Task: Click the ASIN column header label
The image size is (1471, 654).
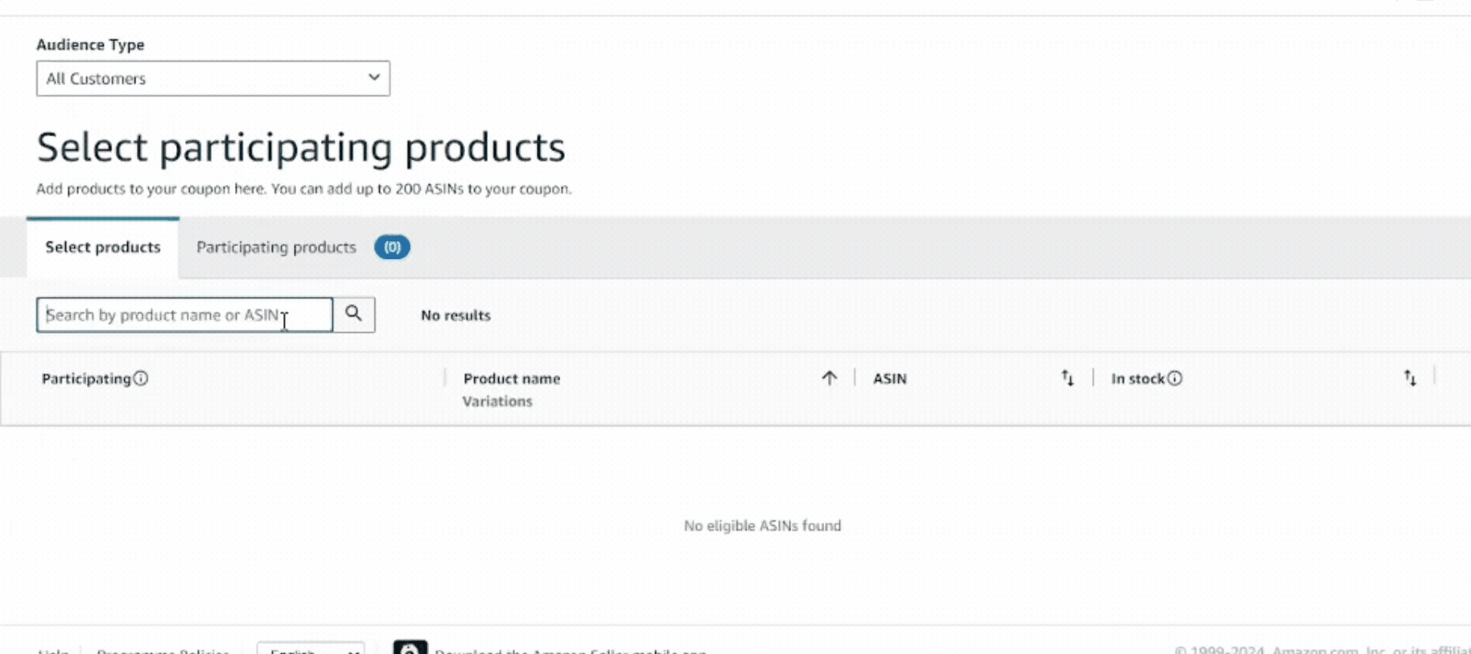Action: coord(889,378)
